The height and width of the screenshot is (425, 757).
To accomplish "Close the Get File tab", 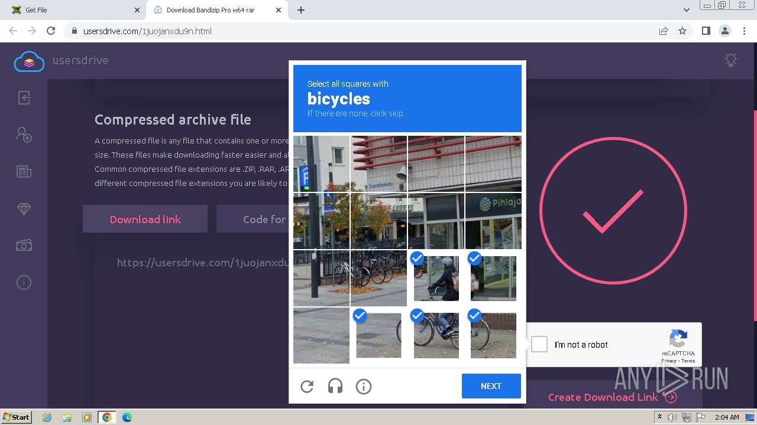I will point(137,10).
